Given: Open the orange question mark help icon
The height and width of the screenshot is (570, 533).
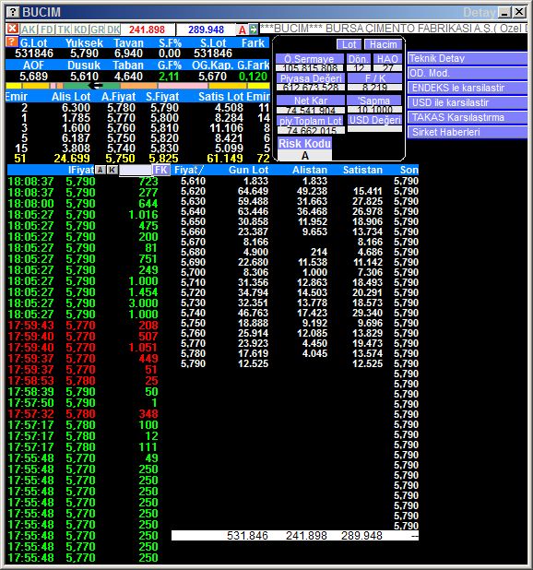Looking at the screenshot, I should pos(12,42).
